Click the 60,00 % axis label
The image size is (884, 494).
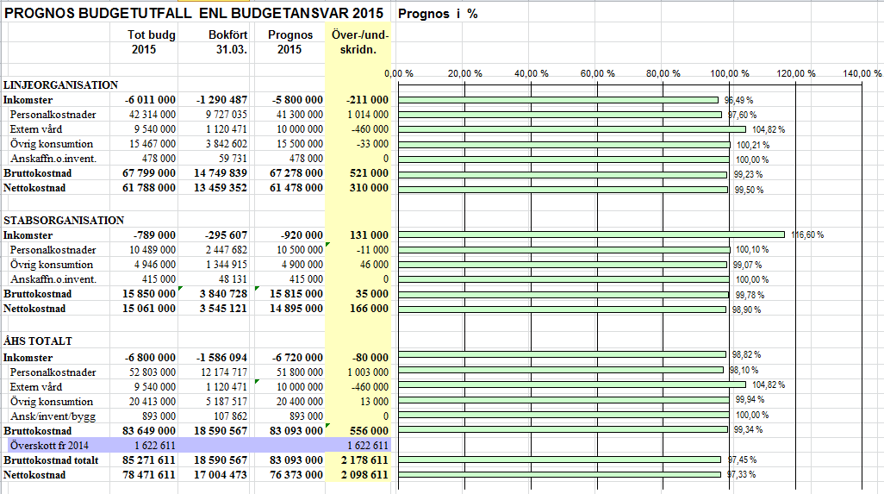click(598, 73)
